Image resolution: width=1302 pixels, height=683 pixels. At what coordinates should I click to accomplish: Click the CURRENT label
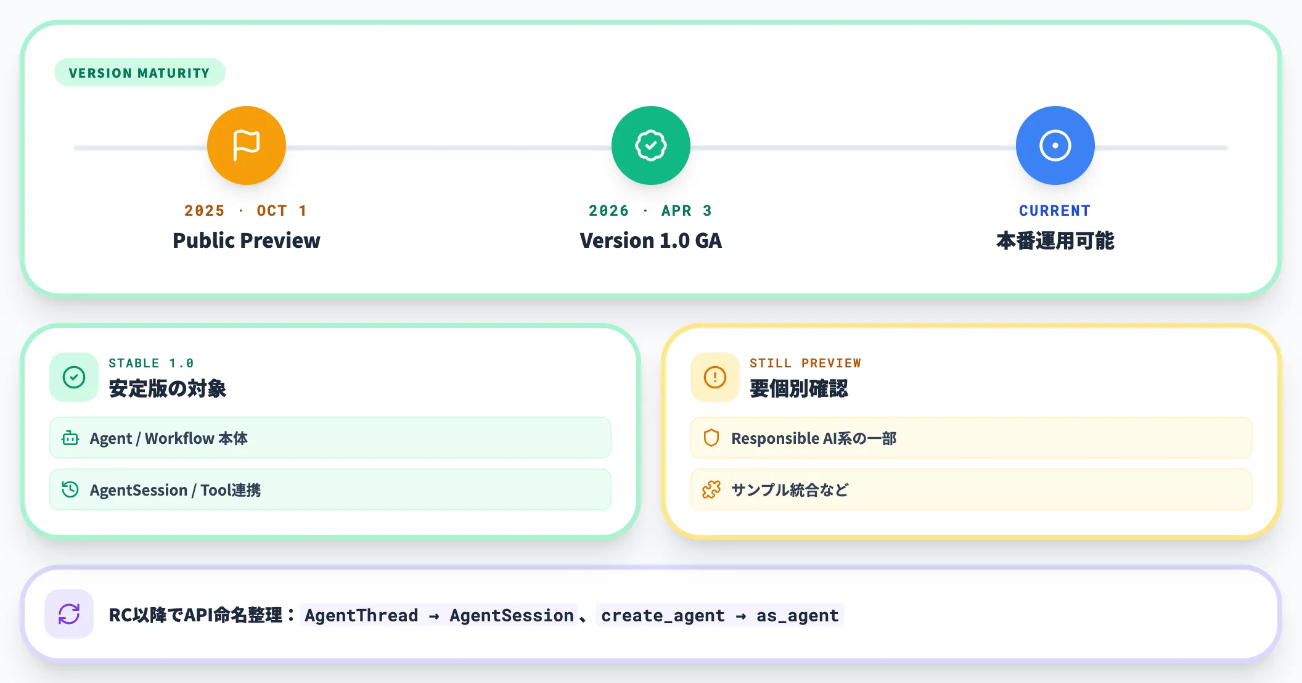click(x=1055, y=211)
